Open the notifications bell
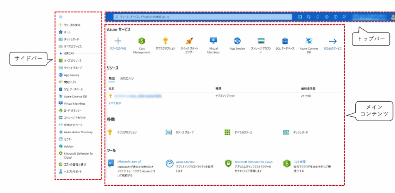Viewport: 395px width, 193px height. [317, 17]
